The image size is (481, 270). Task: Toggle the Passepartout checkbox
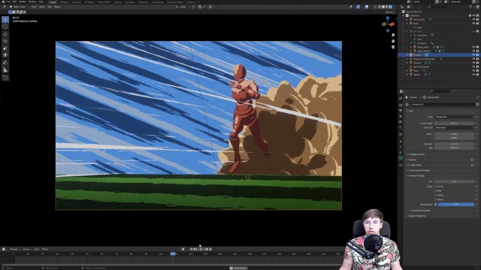[435, 204]
